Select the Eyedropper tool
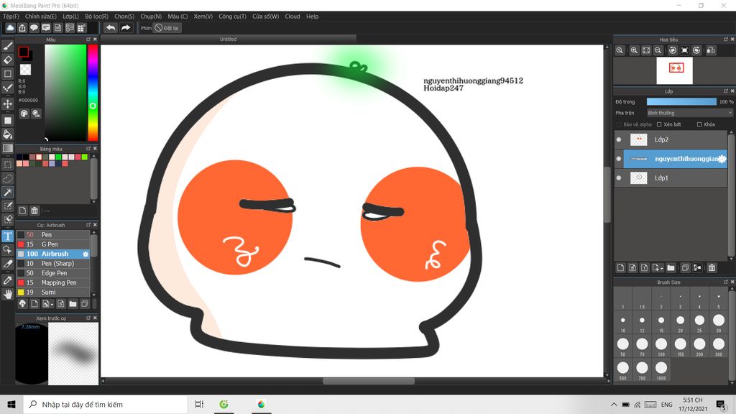 (7, 280)
